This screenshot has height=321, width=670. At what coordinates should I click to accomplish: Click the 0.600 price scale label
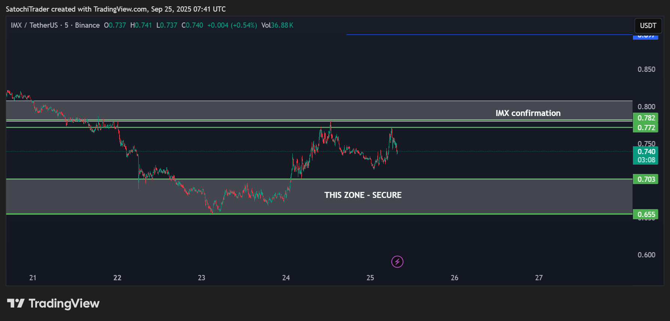pos(646,255)
